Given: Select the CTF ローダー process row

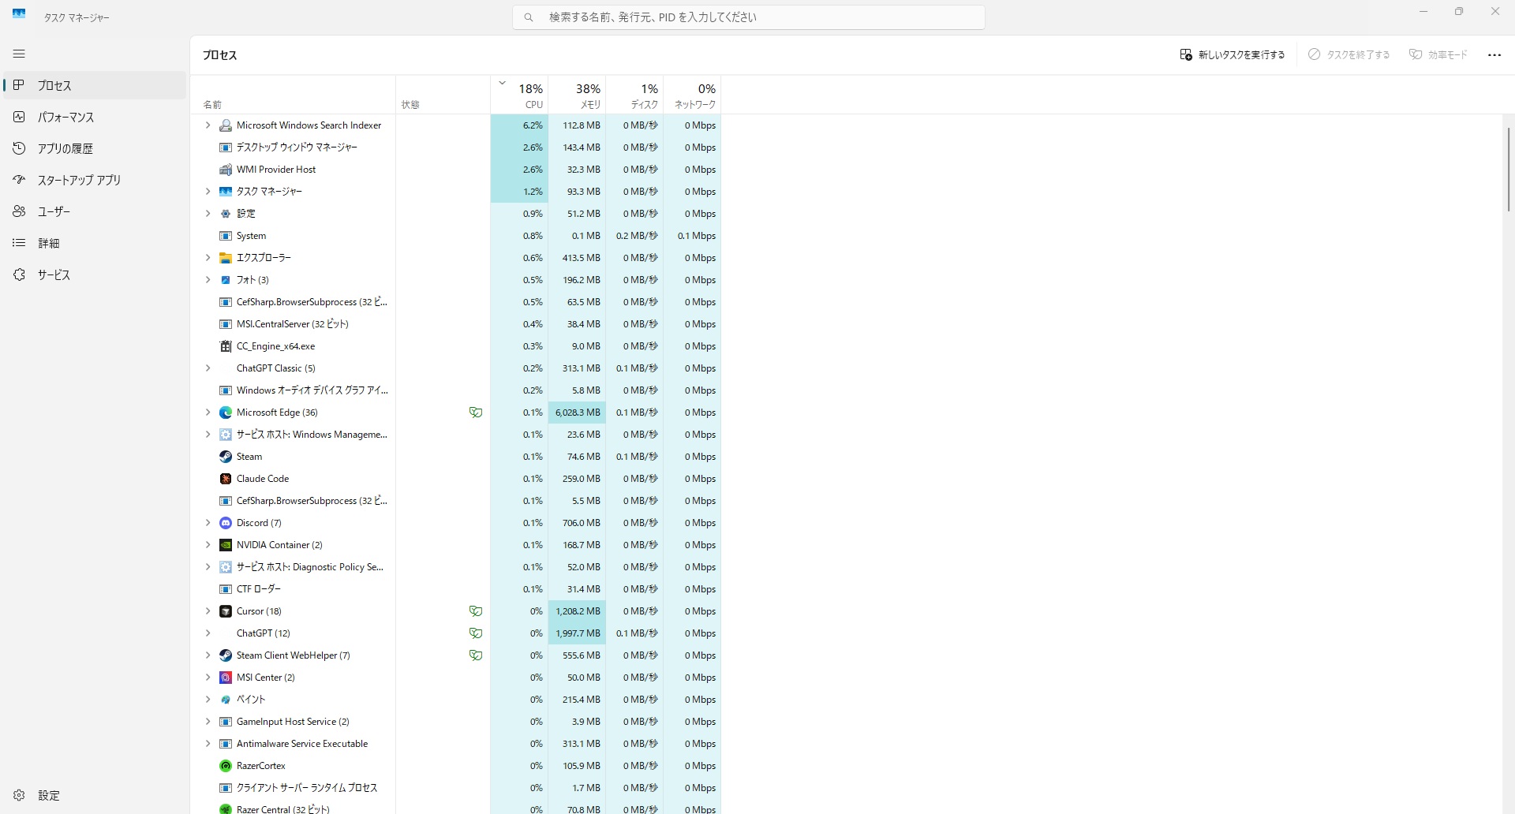Looking at the screenshot, I should pyautogui.click(x=456, y=589).
